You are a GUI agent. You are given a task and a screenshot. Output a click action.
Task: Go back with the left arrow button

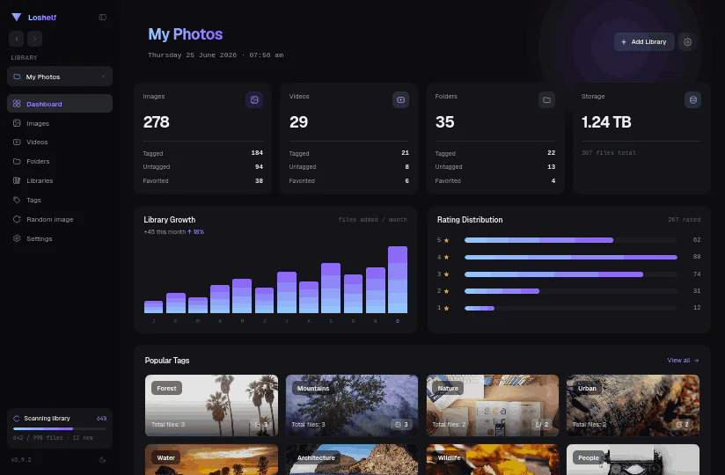point(17,39)
